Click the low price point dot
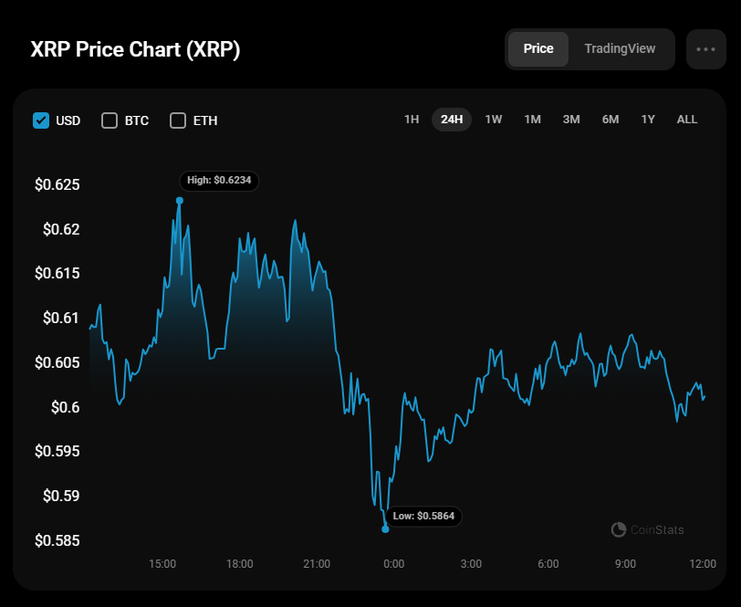The width and height of the screenshot is (741, 607). (386, 529)
